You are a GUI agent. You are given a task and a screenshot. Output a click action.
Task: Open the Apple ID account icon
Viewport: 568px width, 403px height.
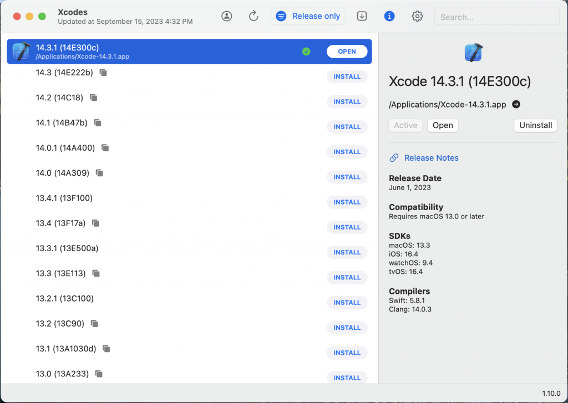(227, 16)
